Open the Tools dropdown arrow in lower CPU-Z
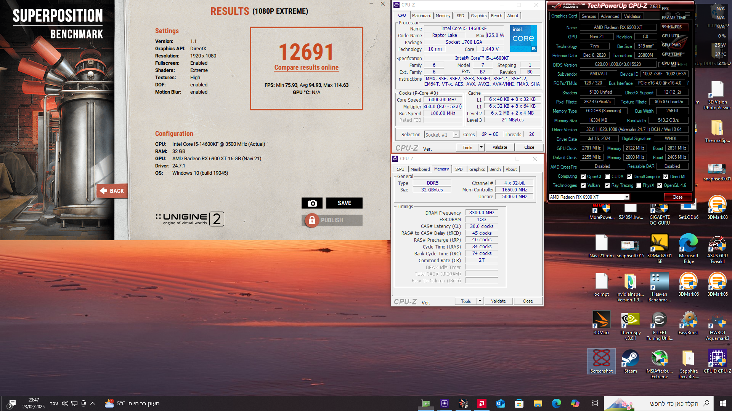732x411 pixels. click(480, 301)
